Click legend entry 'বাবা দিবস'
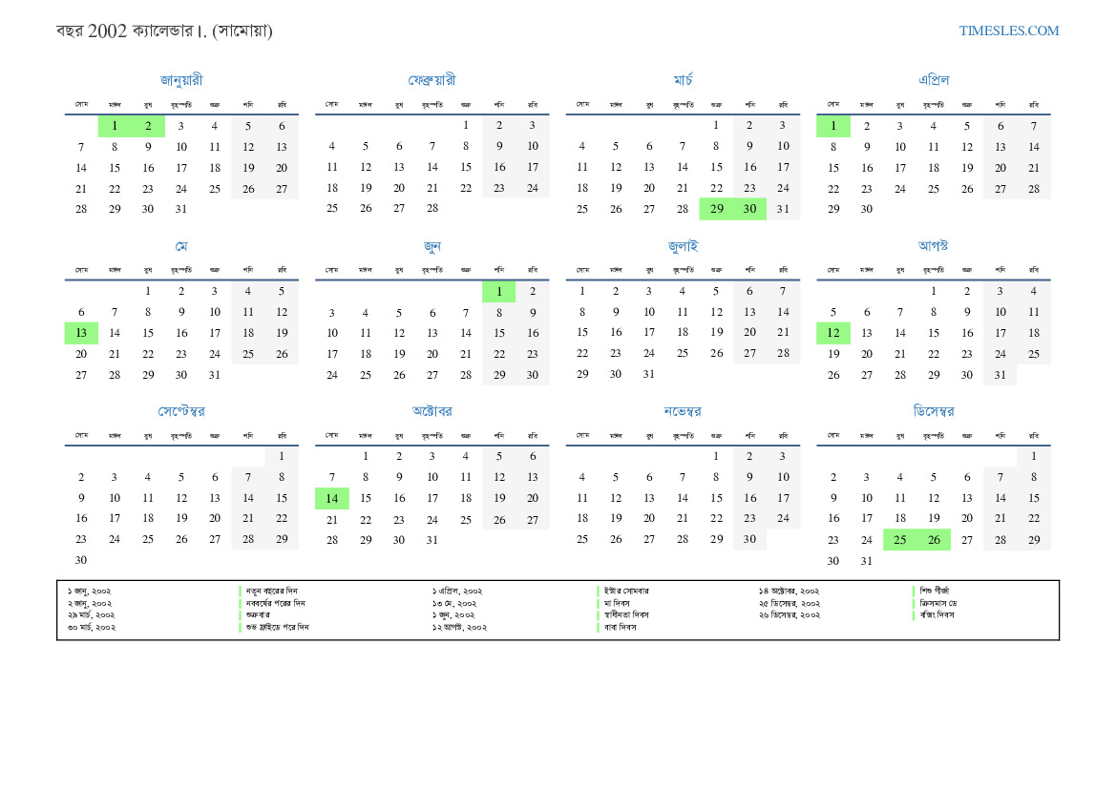1116x789 pixels. click(621, 628)
